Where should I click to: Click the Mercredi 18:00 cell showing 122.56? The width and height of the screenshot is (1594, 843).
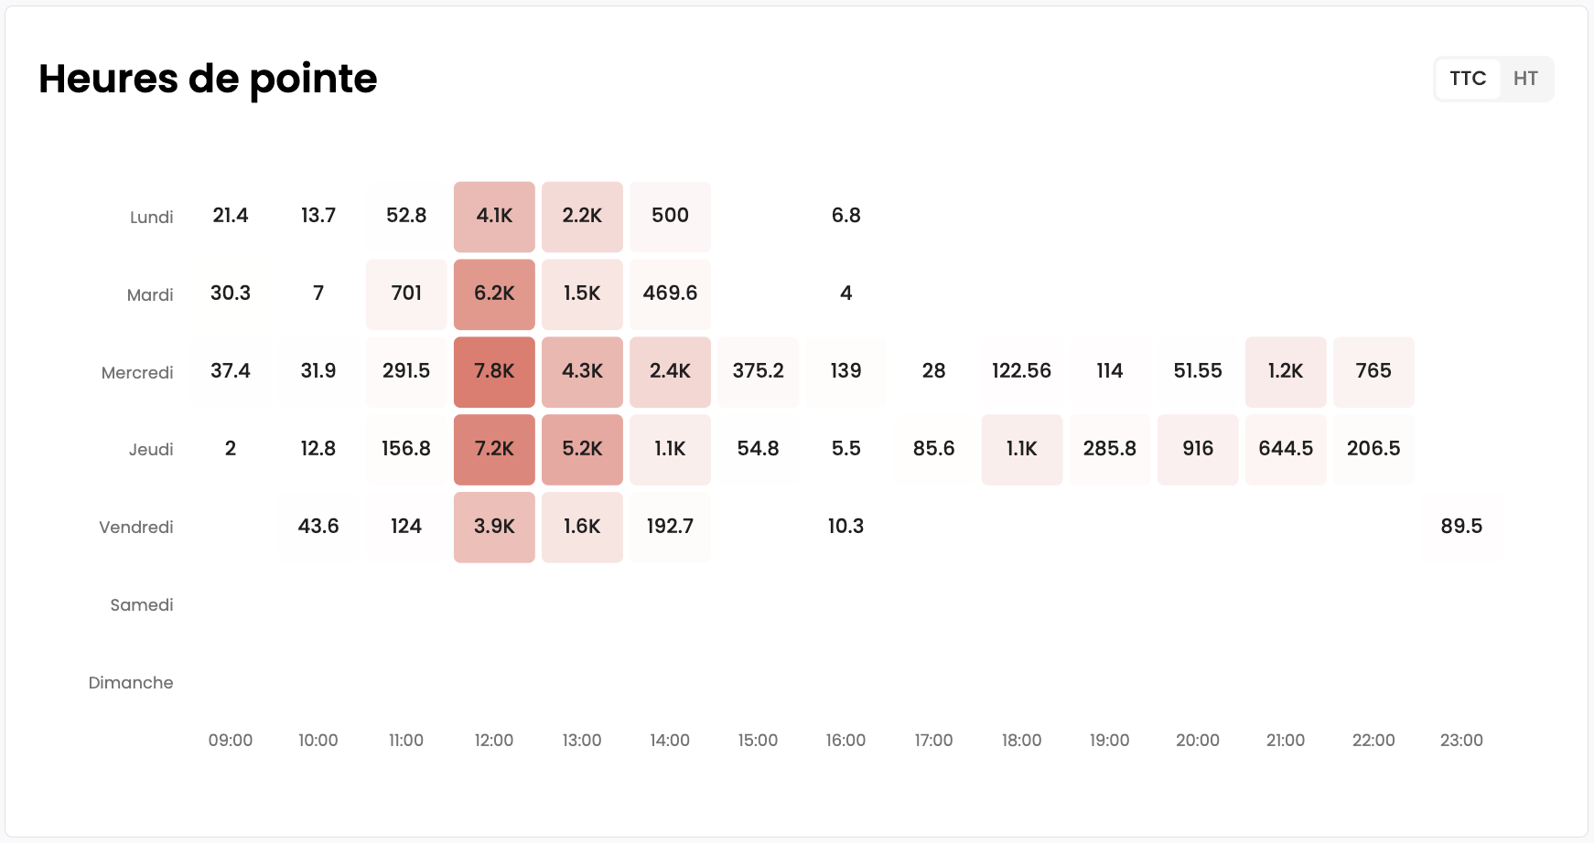pyautogui.click(x=1021, y=371)
